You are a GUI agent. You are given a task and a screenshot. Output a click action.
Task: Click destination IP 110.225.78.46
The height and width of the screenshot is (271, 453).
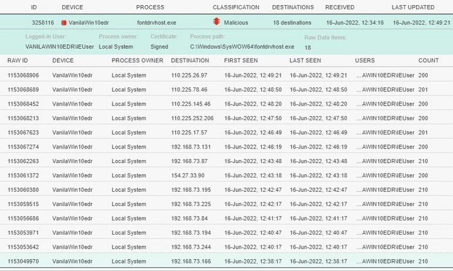pyautogui.click(x=189, y=90)
